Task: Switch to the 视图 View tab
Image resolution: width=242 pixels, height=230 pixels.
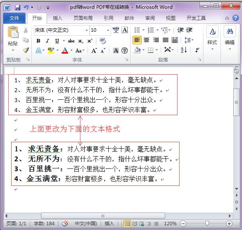Action: 170,18
